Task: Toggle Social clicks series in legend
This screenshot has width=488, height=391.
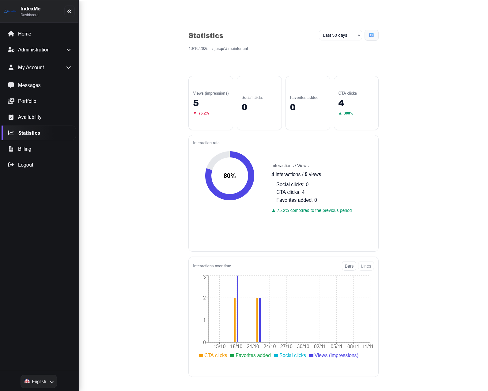Action: 290,355
